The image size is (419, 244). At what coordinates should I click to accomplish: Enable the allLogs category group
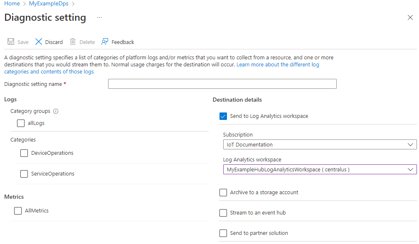(21, 123)
